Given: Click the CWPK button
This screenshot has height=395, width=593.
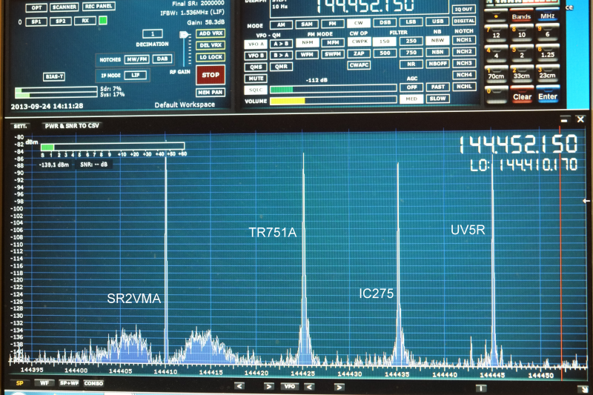Looking at the screenshot, I should [x=359, y=42].
